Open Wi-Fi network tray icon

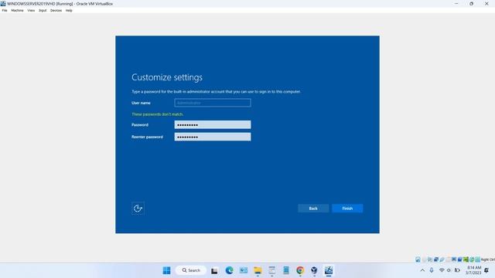pos(442,270)
